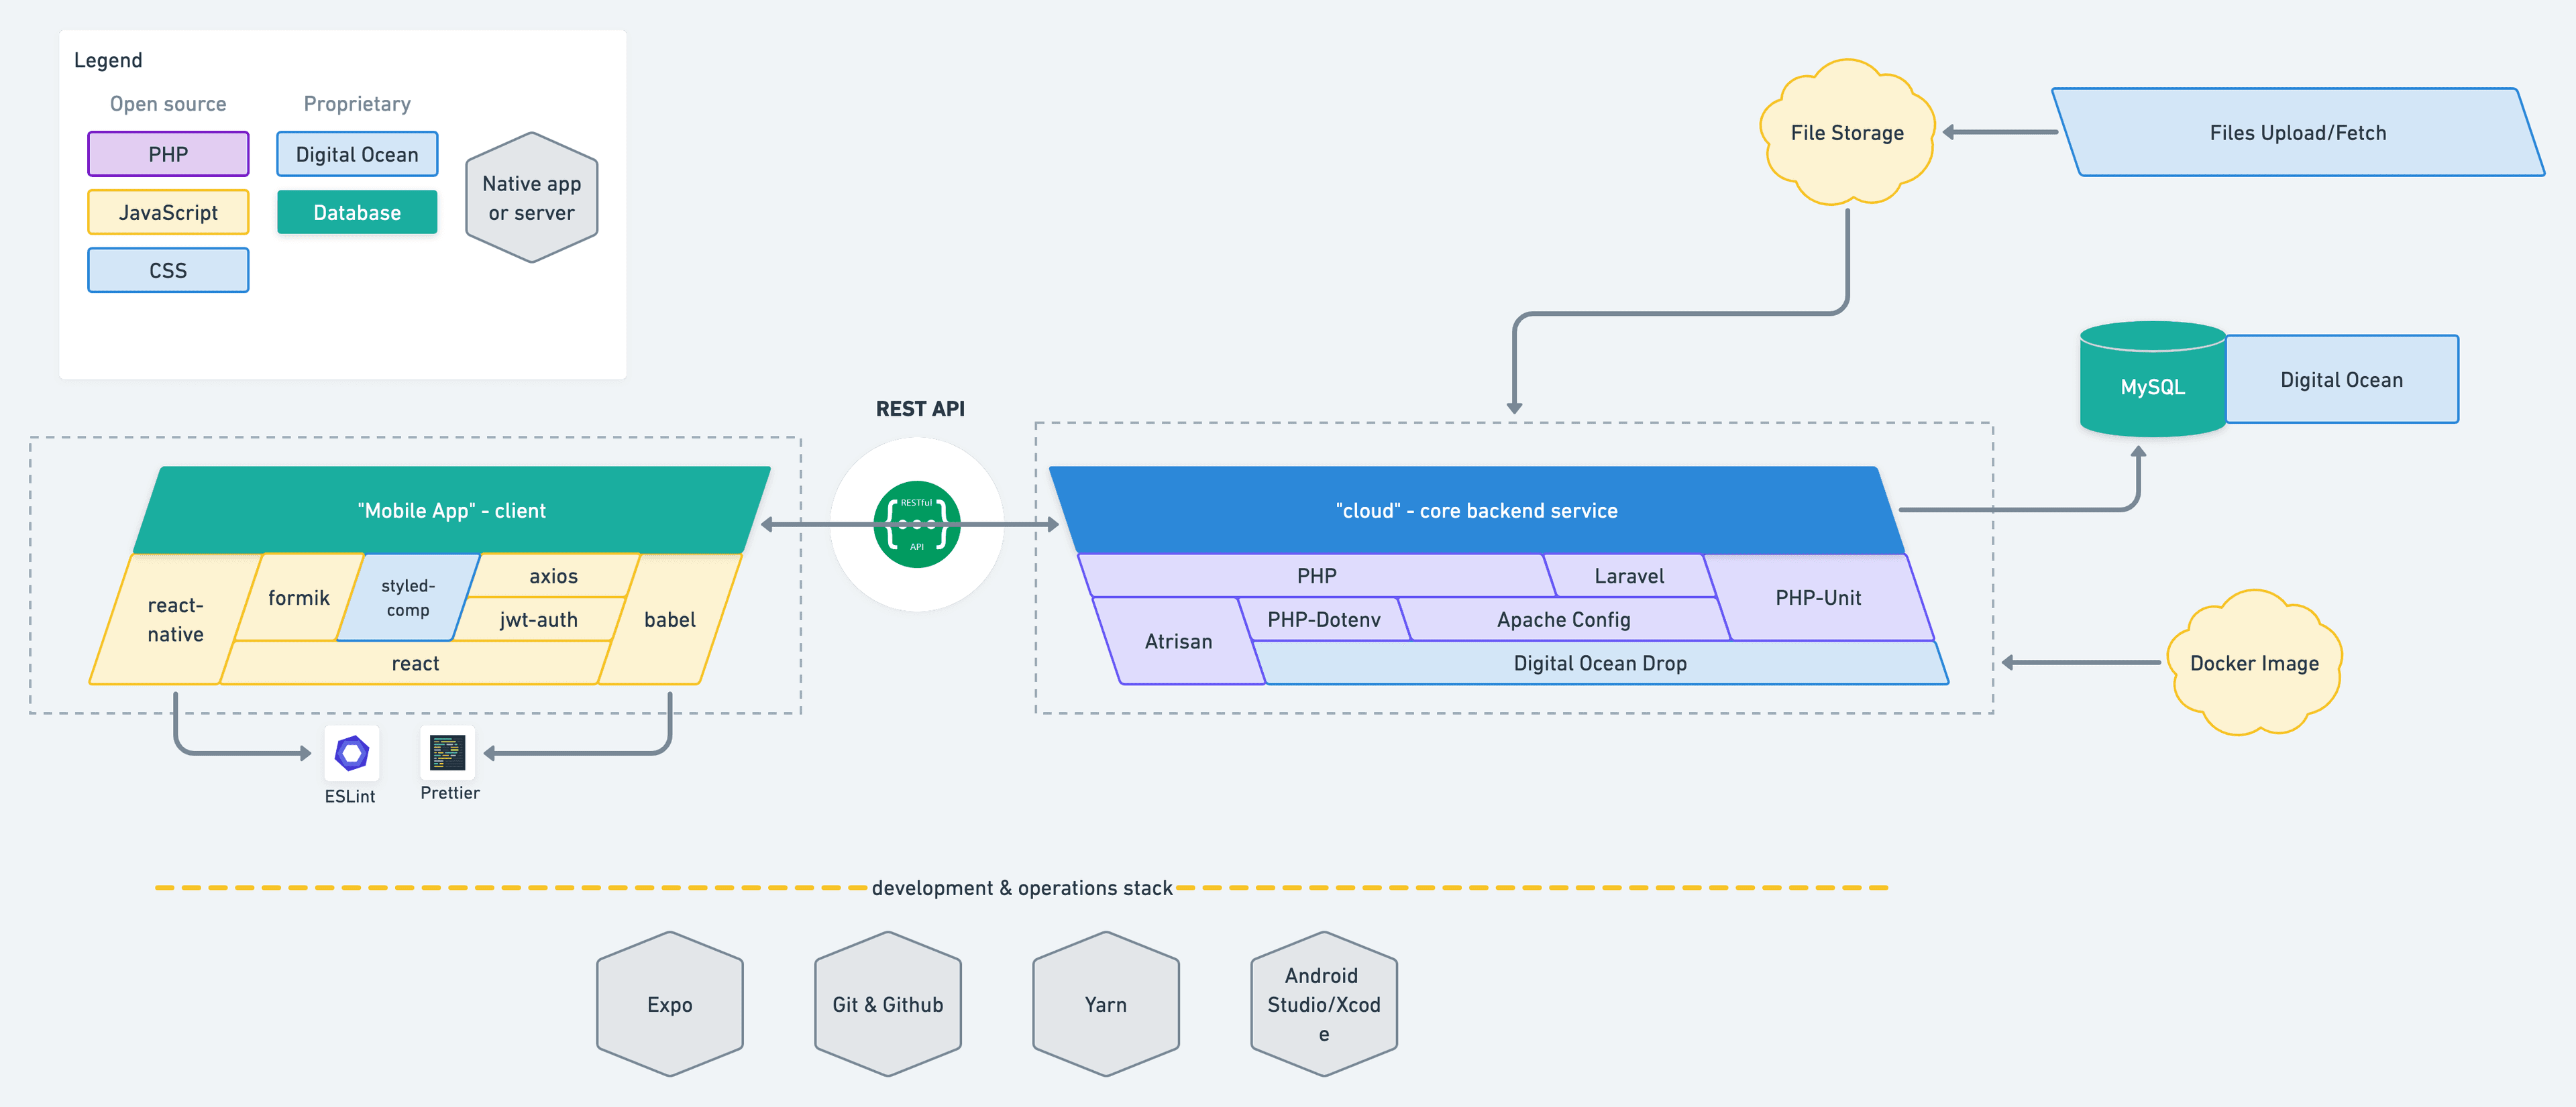Click the Files Upload/Fetch parallelogram
This screenshot has width=2576, height=1107.
click(2297, 133)
